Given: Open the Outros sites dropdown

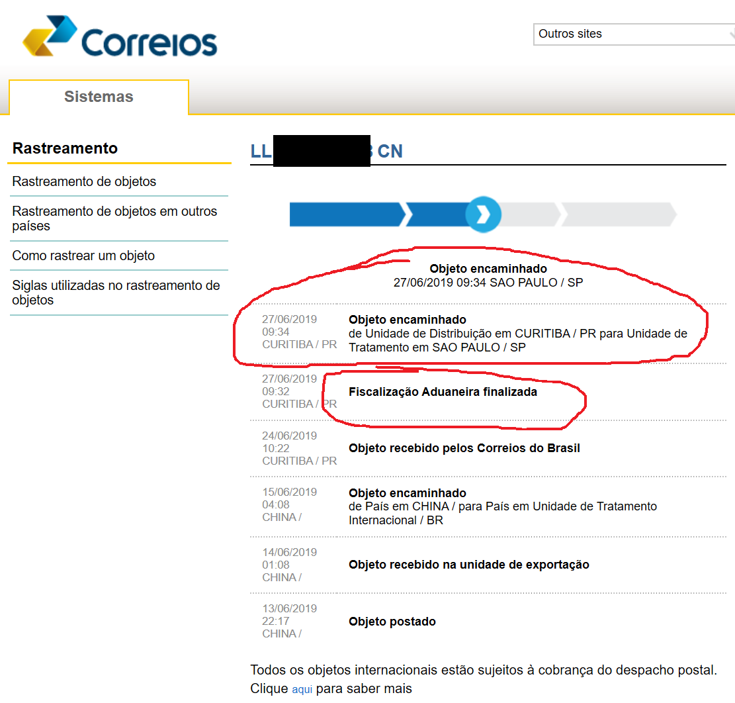Looking at the screenshot, I should pyautogui.click(x=634, y=34).
